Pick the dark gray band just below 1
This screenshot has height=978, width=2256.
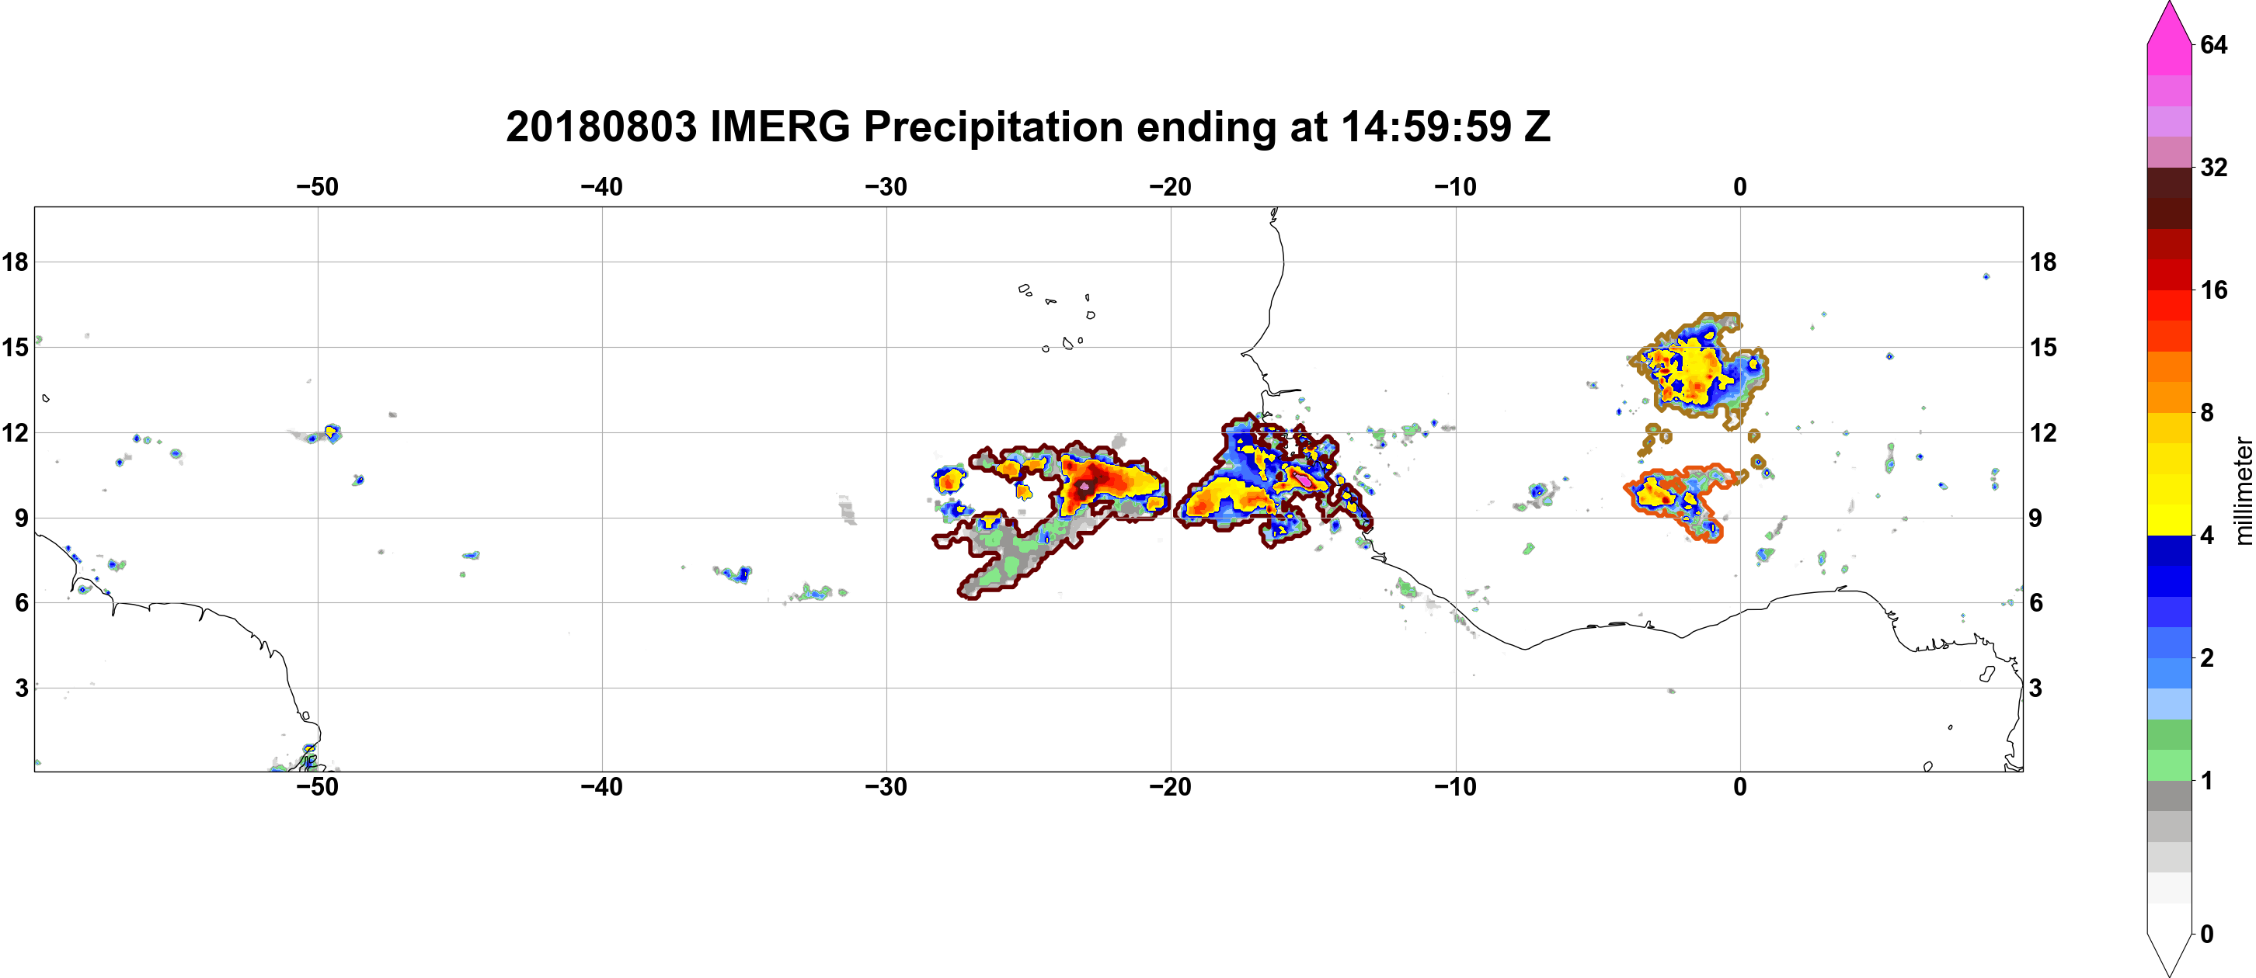pos(2169,796)
